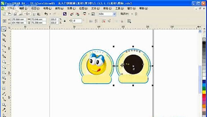Select the Shape tool
The height and width of the screenshot is (117, 207).
coord(4,35)
